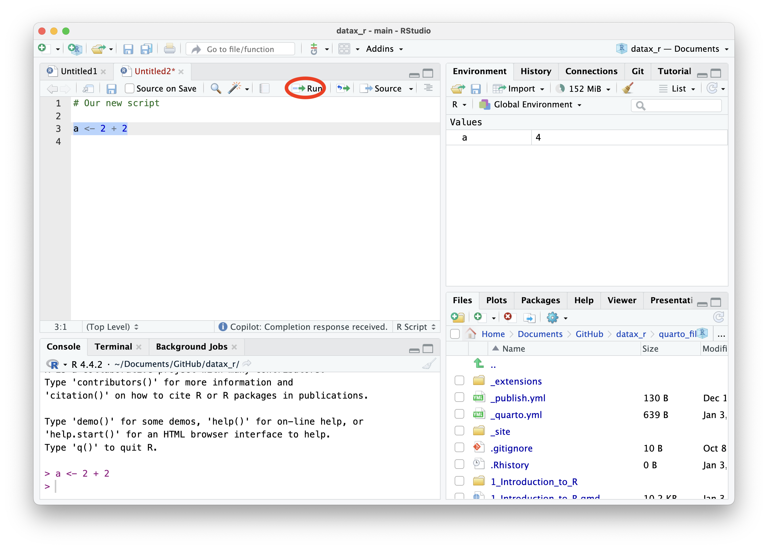Viewport: 768px width, 549px height.
Task: Click the clear console broom icon
Action: [x=429, y=364]
